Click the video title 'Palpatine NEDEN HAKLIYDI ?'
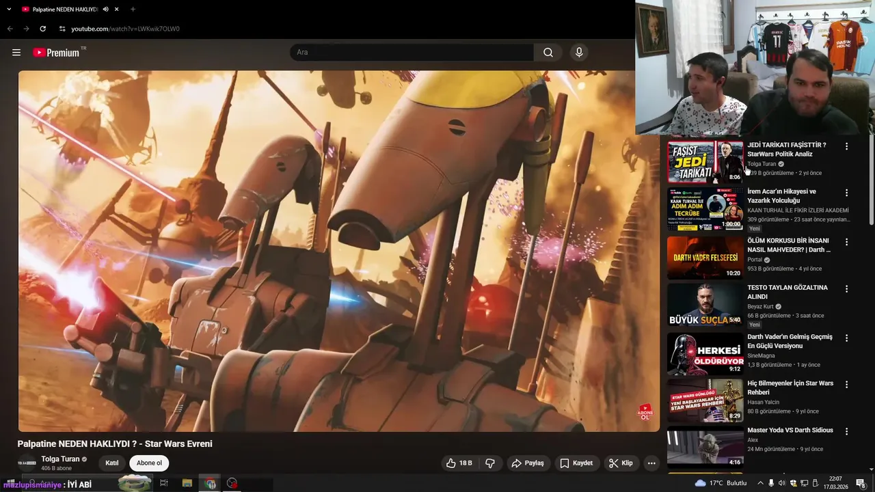The height and width of the screenshot is (492, 875). tap(115, 443)
